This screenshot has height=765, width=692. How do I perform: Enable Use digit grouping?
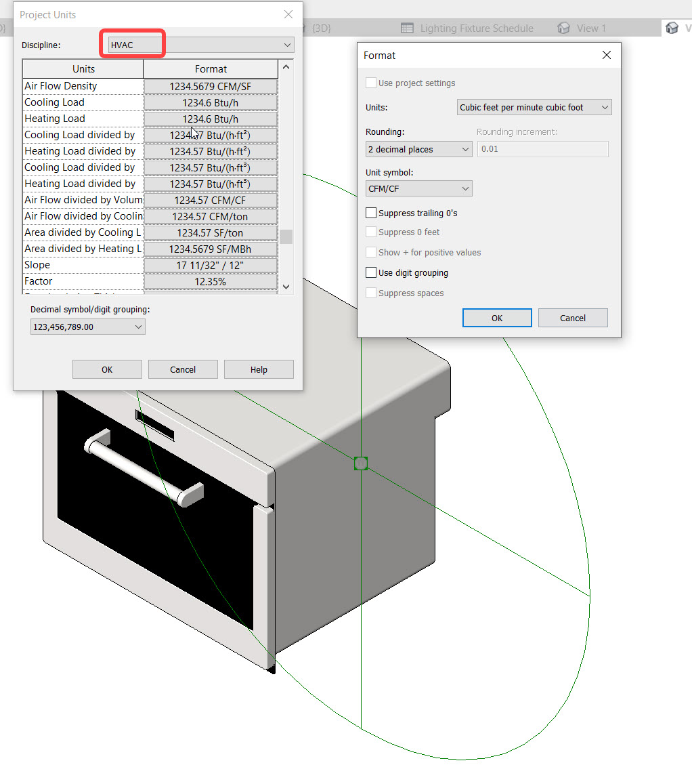(x=371, y=272)
